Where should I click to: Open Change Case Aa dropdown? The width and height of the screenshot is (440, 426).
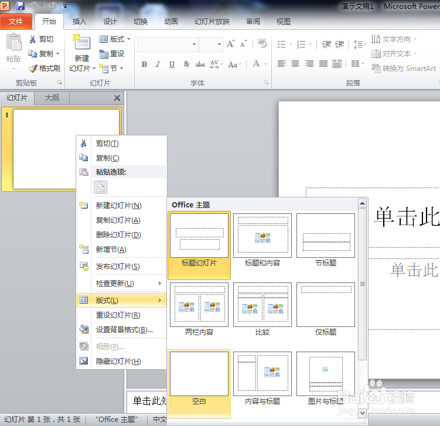[x=234, y=64]
